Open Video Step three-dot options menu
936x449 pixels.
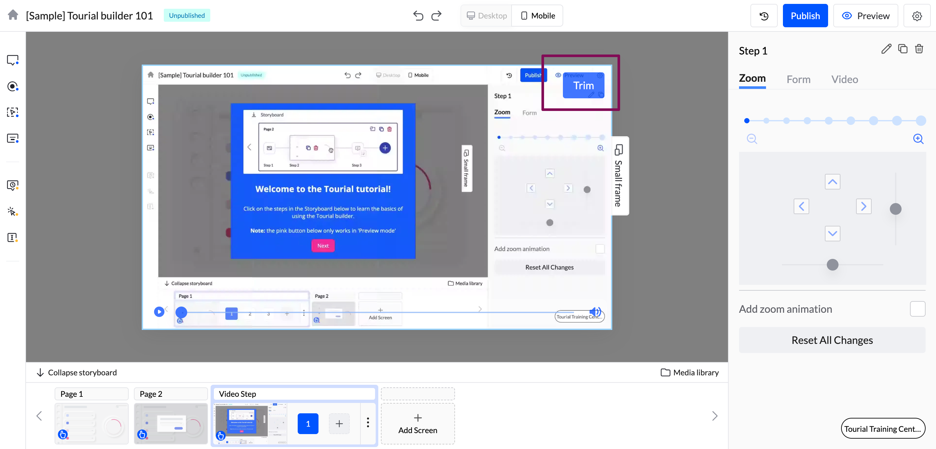pos(368,422)
